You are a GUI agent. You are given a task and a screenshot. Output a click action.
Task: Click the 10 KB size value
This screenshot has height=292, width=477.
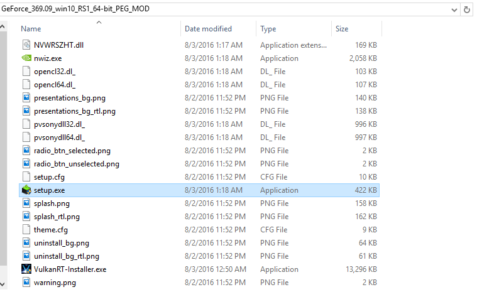pos(368,177)
